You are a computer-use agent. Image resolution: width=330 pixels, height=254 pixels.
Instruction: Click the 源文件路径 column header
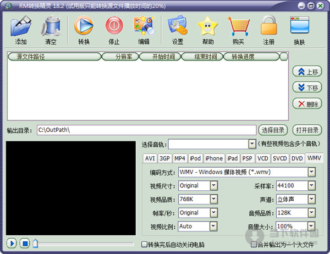coord(54,57)
